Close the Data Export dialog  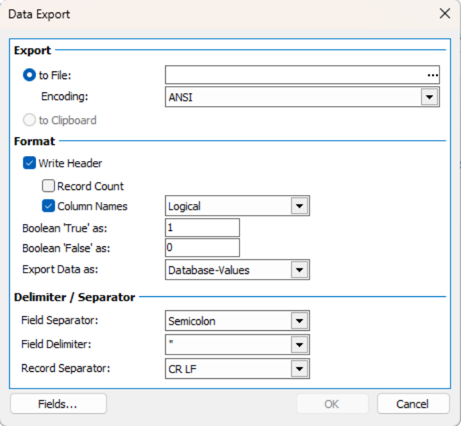445,13
